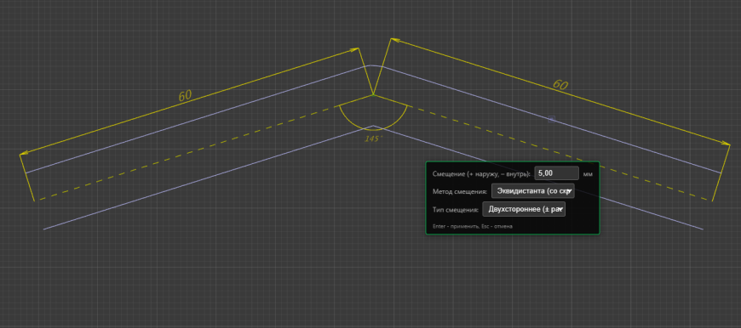The height and width of the screenshot is (328, 741).
Task: Click the right 60 dimension label
Action: point(560,85)
